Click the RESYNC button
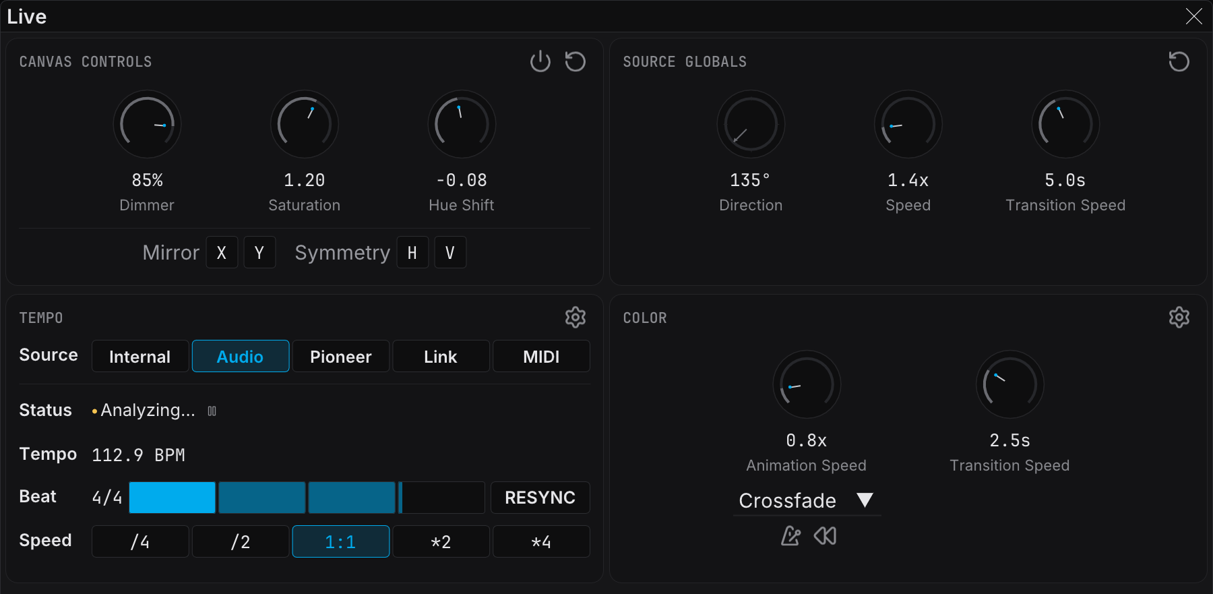The width and height of the screenshot is (1213, 594). coord(540,498)
